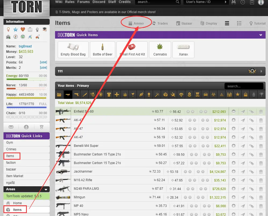
Task: Expand the 111 bar arrow
Action: point(262,71)
